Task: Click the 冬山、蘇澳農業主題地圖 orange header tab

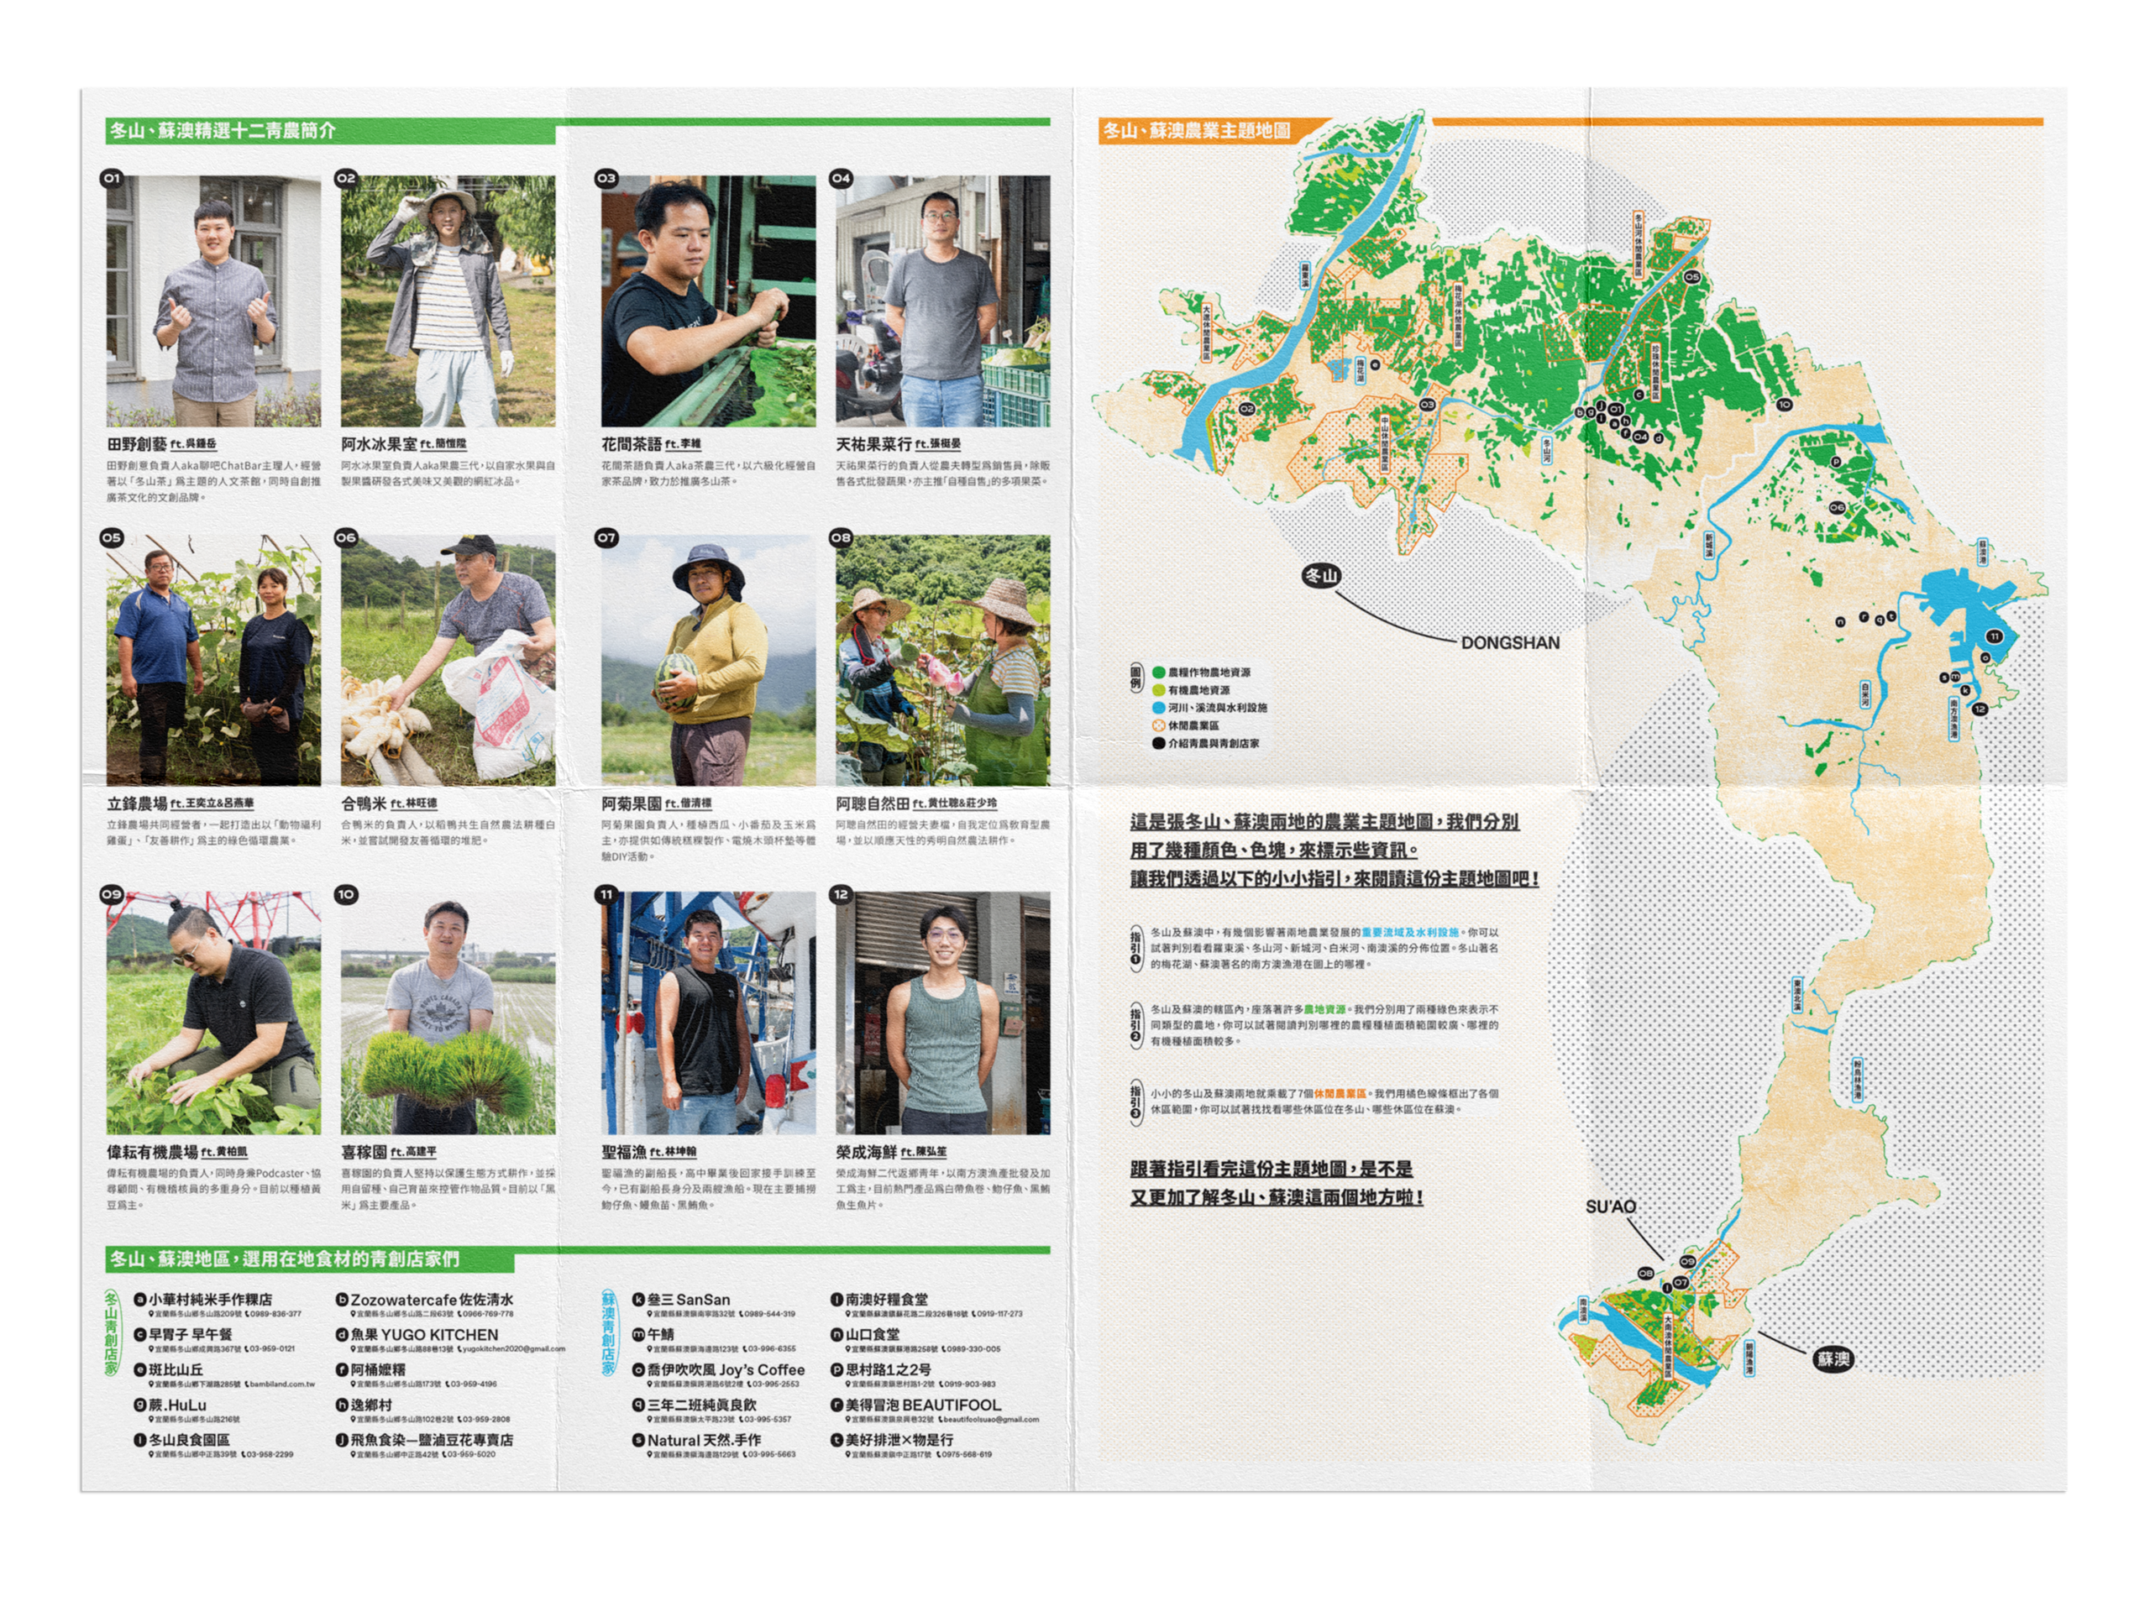Action: [1197, 130]
